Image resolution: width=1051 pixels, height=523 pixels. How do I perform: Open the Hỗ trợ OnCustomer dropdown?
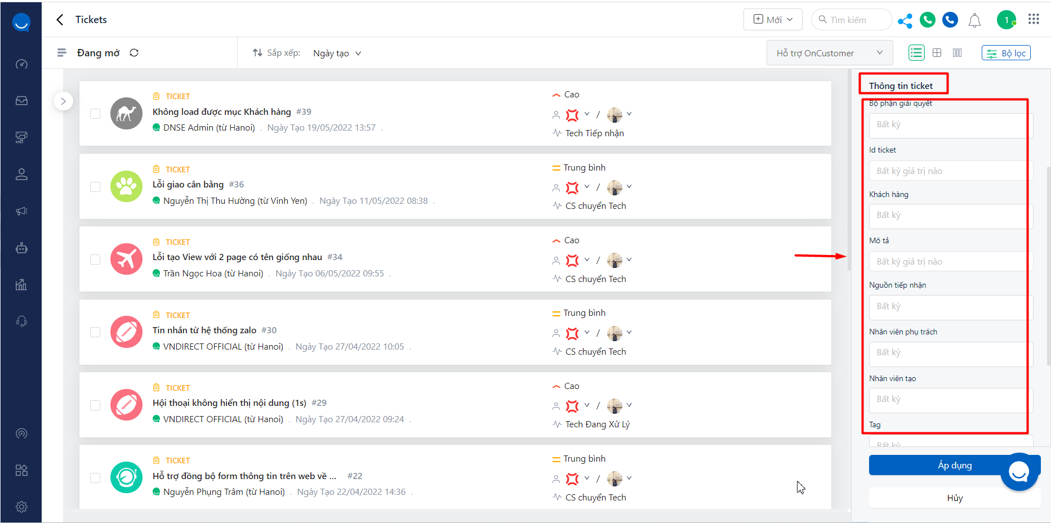(x=829, y=53)
